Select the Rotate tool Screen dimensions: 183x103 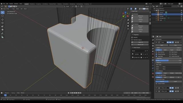pyautogui.click(x=3, y=23)
